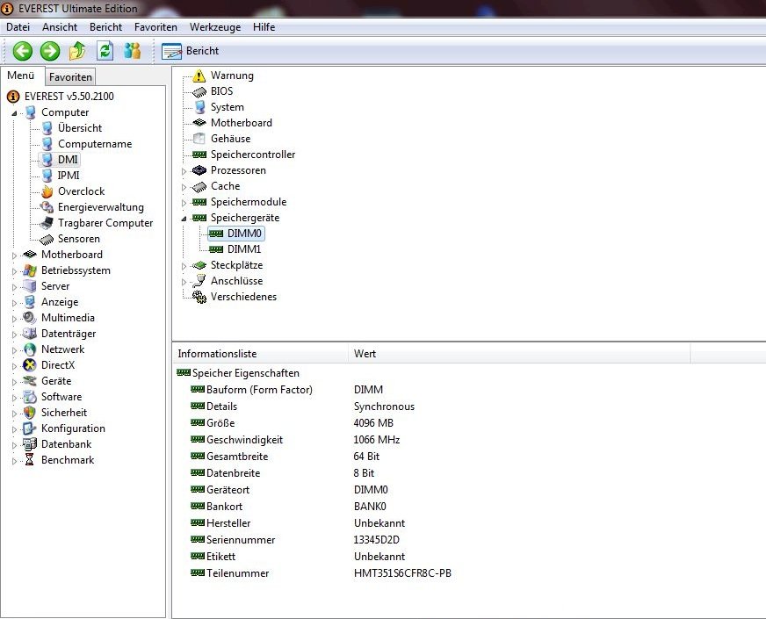Collapse the Speichergeräte node
This screenshot has width=766, height=619.
click(184, 218)
